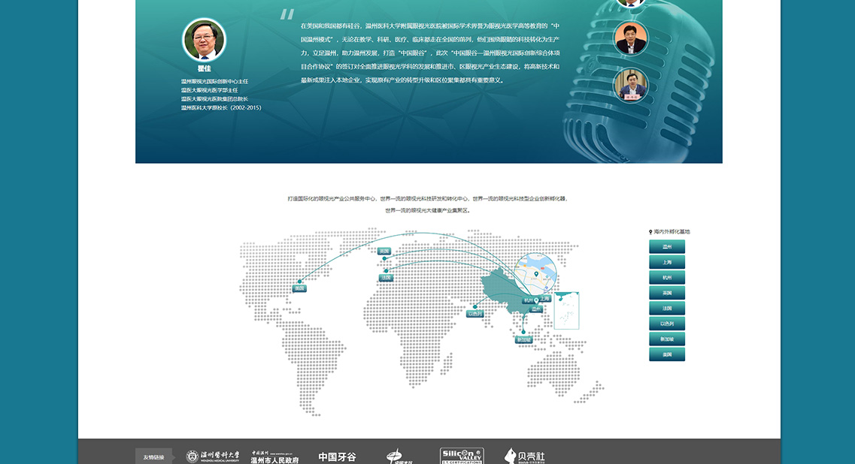Screen dimensions: 855x464
Task: Open the 温州医科大学 footer logo link
Action: pos(213,456)
